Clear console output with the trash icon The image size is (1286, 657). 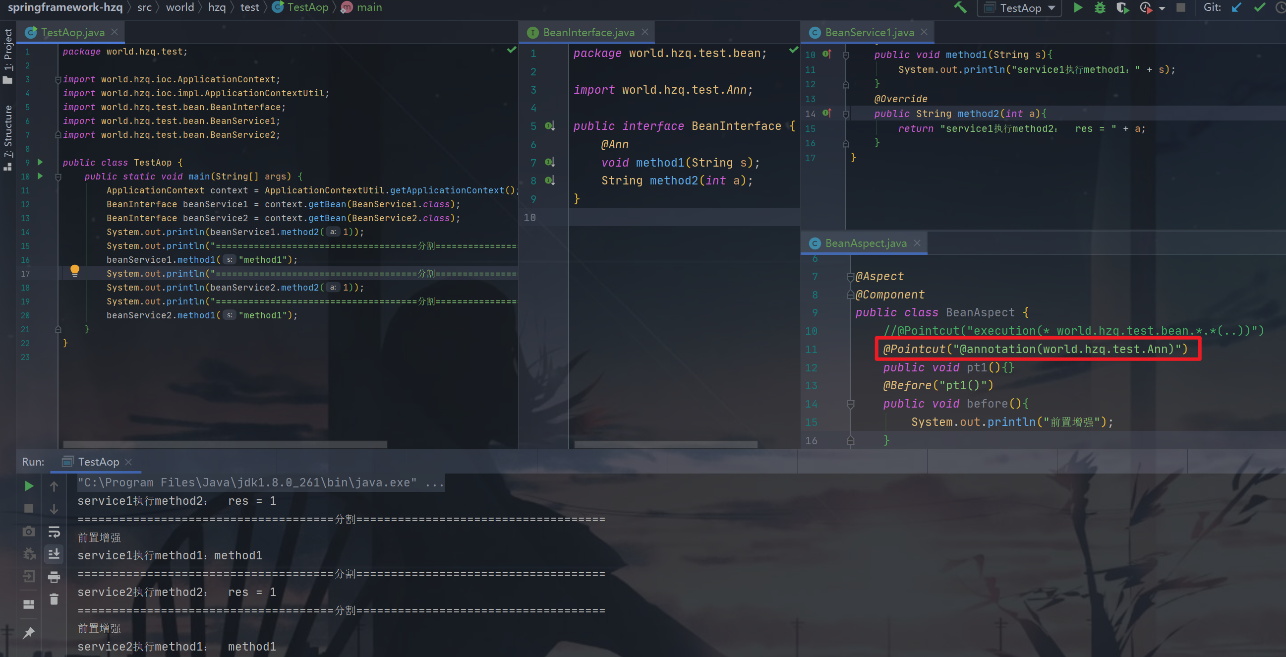(54, 599)
